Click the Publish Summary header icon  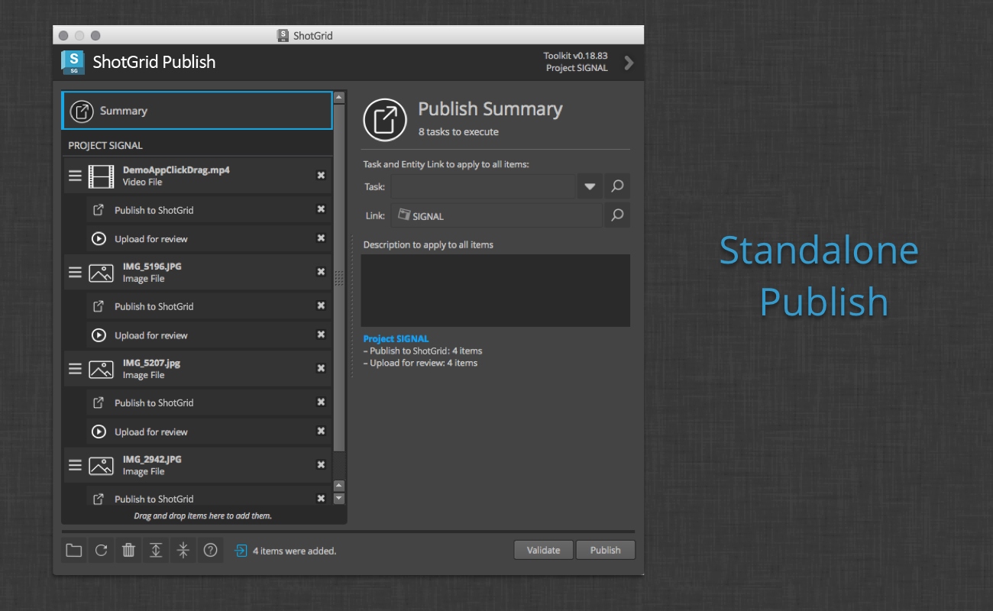point(385,119)
